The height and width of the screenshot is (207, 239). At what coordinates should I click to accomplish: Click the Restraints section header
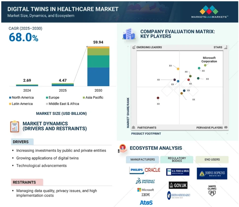click(x=27, y=182)
